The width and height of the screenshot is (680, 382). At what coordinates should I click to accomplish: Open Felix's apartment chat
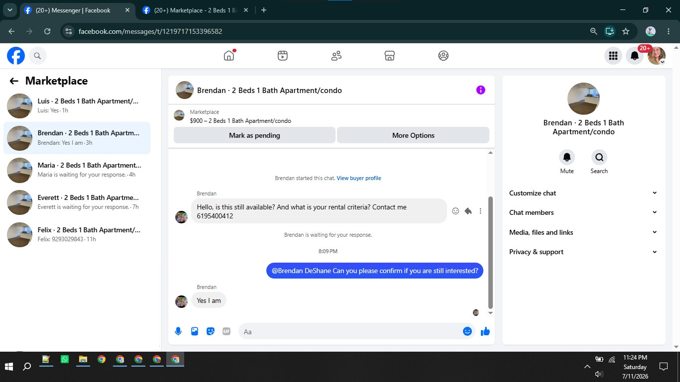(x=77, y=235)
